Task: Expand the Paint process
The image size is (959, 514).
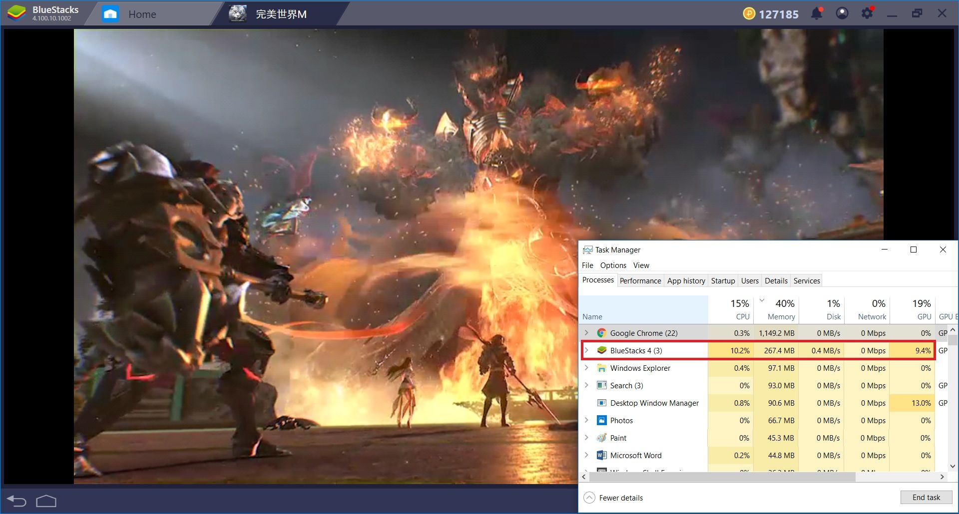Action: (586, 438)
